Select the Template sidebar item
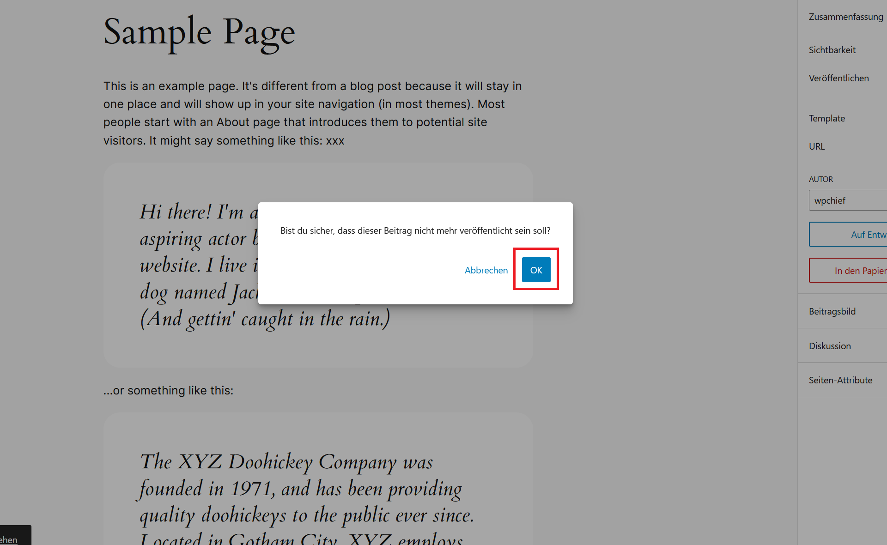Viewport: 887px width, 545px height. tap(827, 118)
